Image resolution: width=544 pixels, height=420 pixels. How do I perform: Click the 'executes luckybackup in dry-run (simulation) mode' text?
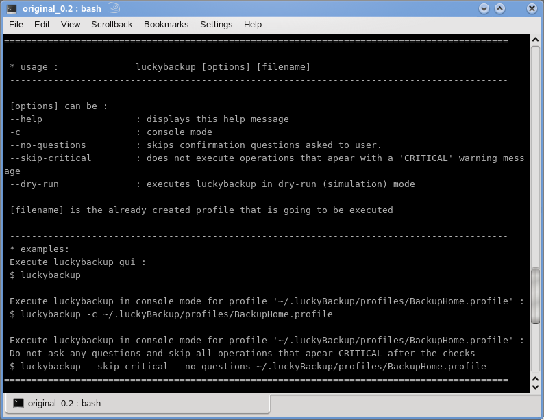tap(281, 184)
